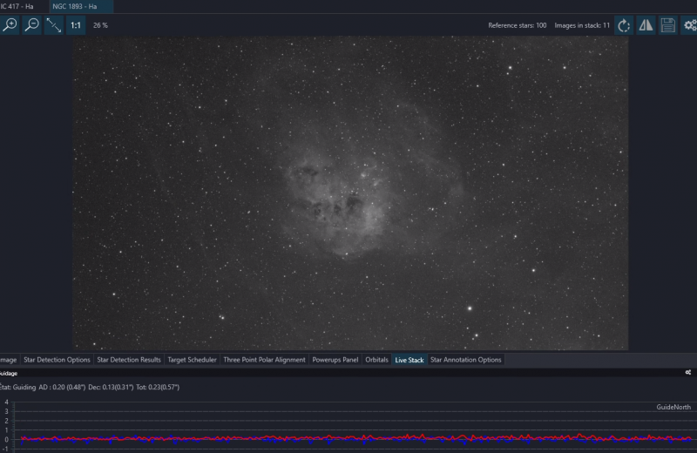
Task: Click the zoom out magnifier icon
Action: click(x=32, y=25)
